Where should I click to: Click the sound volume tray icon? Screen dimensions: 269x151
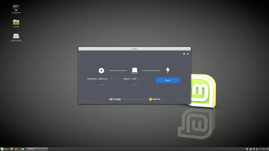(x=267, y=149)
